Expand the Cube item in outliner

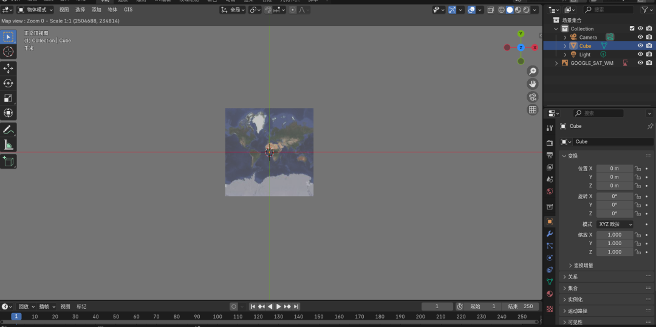(565, 46)
